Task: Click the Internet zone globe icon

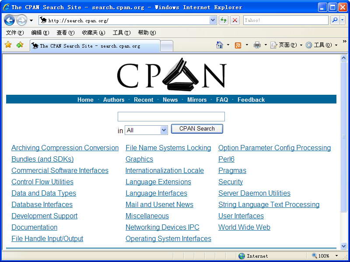Action: tap(241, 256)
